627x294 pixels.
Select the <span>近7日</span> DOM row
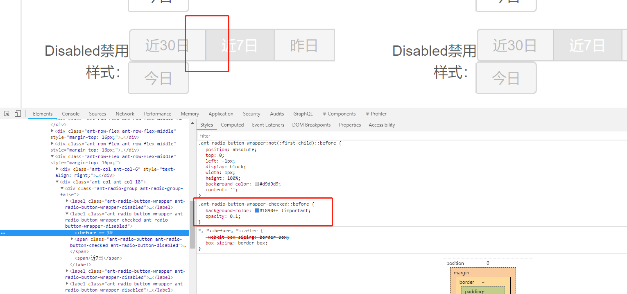coord(98,258)
